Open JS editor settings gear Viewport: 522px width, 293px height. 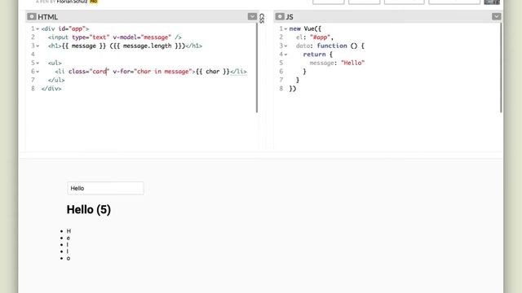pyautogui.click(x=280, y=16)
